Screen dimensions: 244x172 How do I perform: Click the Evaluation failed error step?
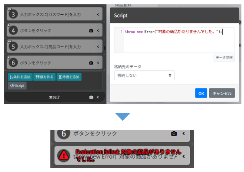click(122, 156)
